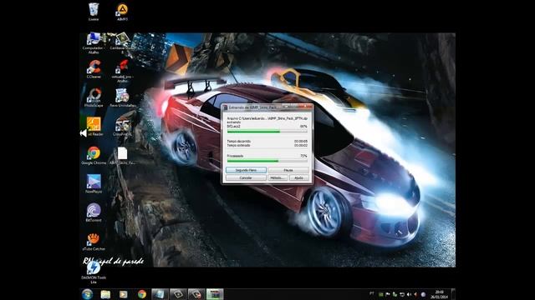Open the Revo Uninstaller desktop shortcut
535x300 pixels.
123,97
